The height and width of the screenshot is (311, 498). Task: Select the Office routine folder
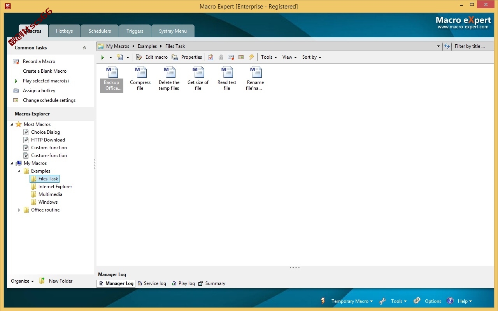(45, 210)
